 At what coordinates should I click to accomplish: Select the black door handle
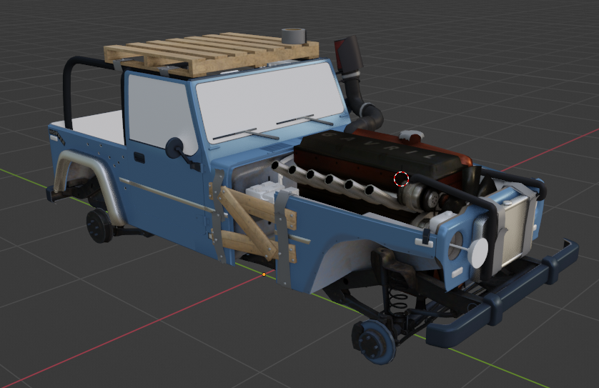(139, 157)
